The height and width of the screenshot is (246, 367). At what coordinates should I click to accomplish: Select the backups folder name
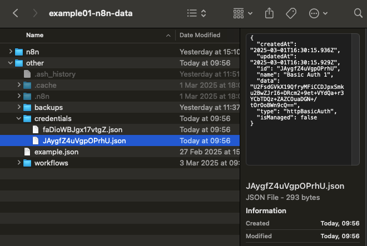pos(49,107)
